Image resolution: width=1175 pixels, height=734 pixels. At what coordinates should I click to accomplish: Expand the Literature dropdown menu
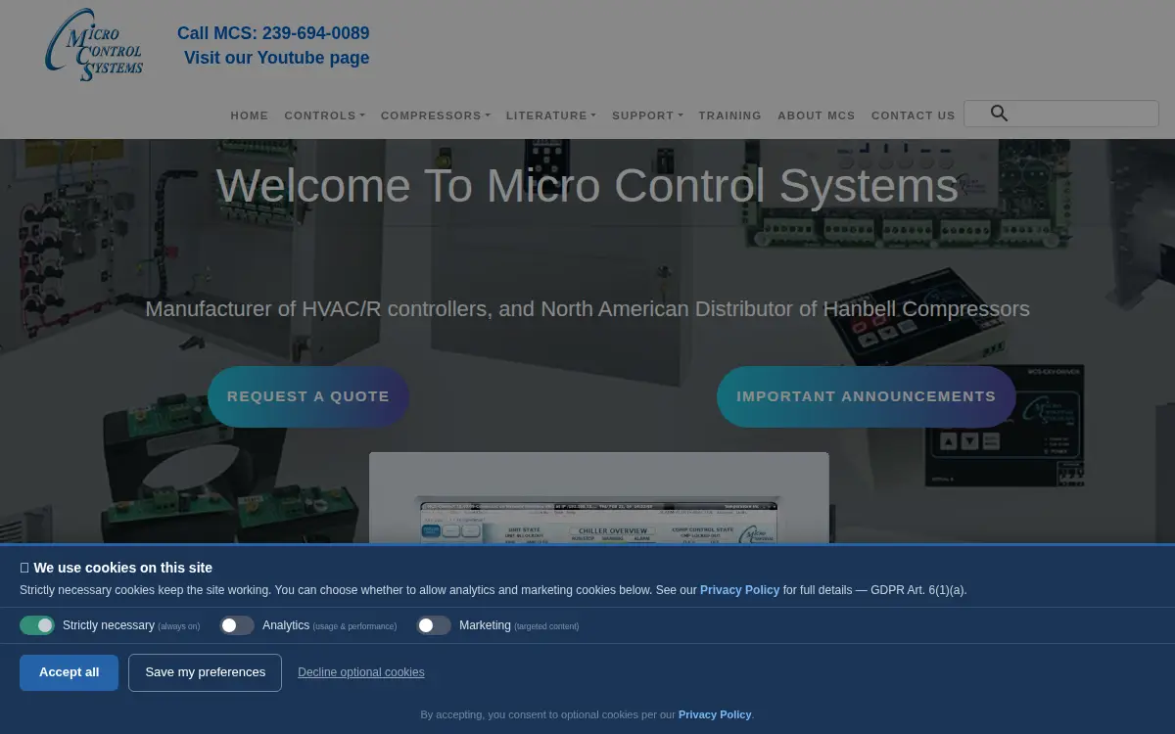tap(550, 115)
